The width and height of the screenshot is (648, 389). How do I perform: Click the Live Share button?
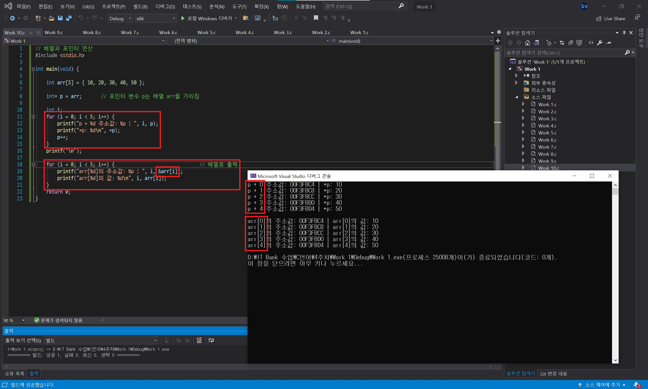click(611, 18)
